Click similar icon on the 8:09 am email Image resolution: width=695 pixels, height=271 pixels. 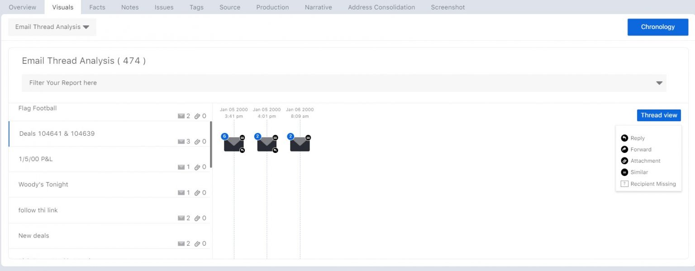(308, 138)
